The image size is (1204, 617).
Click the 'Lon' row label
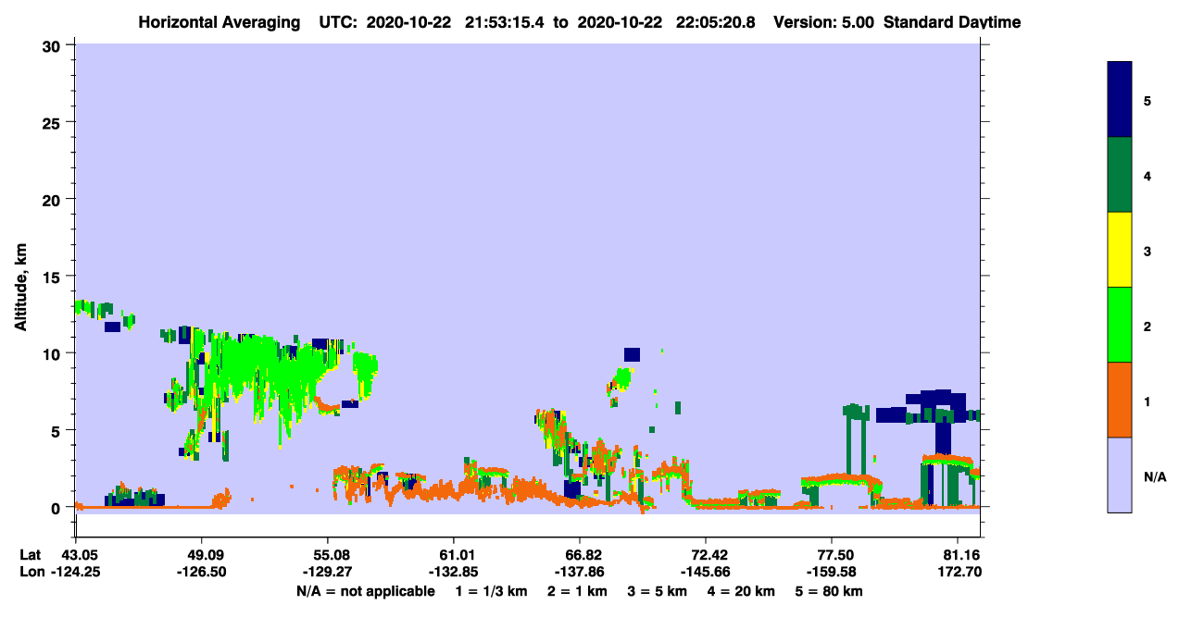point(31,572)
